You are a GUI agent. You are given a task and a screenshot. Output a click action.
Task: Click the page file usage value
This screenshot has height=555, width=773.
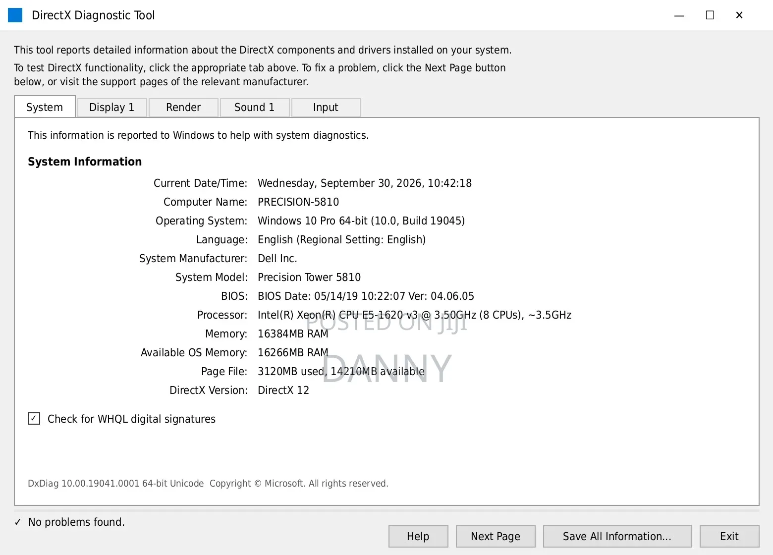pyautogui.click(x=341, y=372)
